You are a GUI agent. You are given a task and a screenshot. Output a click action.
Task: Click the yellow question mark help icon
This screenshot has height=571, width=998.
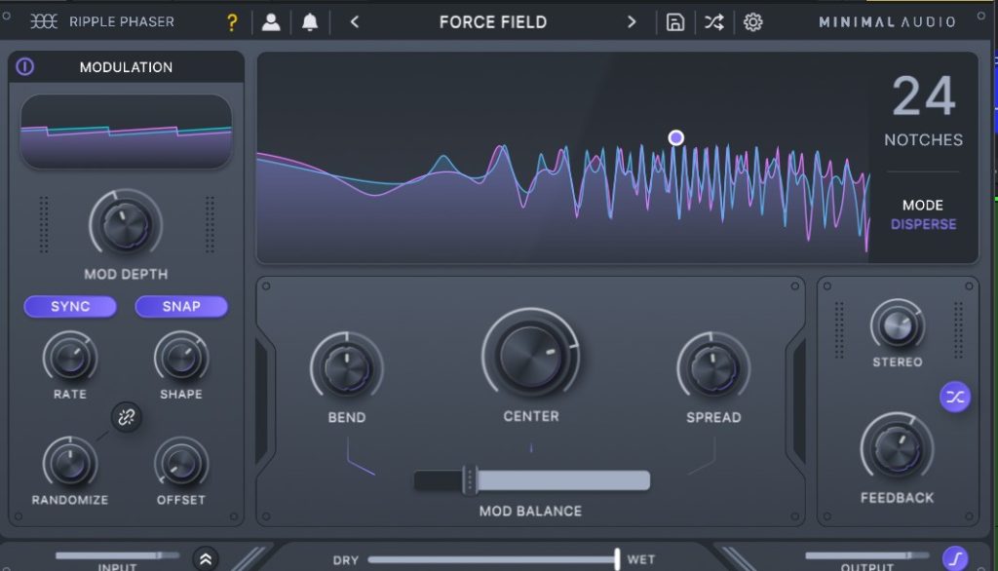pos(232,22)
